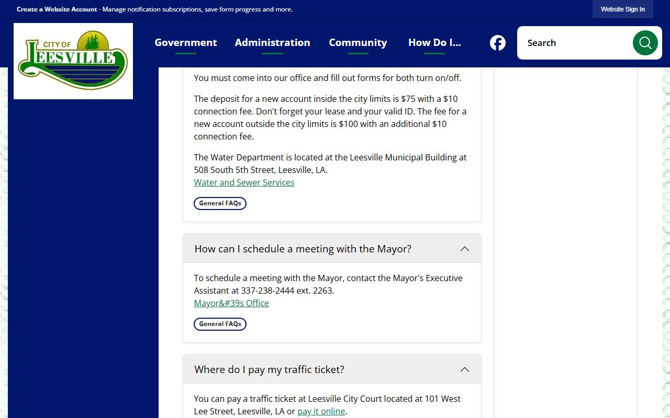The image size is (670, 418).
Task: Open the Government menu
Action: (186, 43)
